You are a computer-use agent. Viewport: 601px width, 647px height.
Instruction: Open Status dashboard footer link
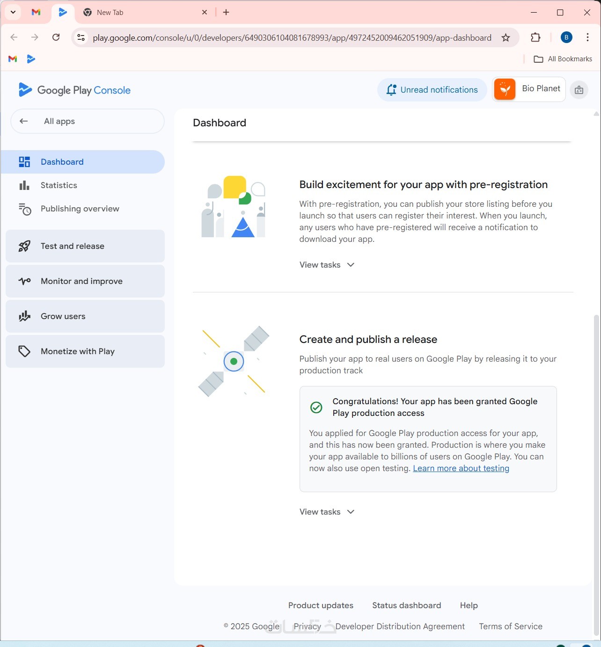[x=407, y=605]
